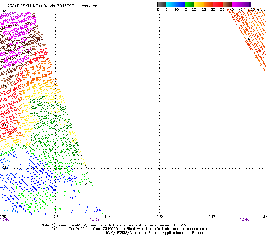267x235 pixels.
Task: Click the purple '13:40' time below longitude 120
Action: pyautogui.click(x=5, y=219)
